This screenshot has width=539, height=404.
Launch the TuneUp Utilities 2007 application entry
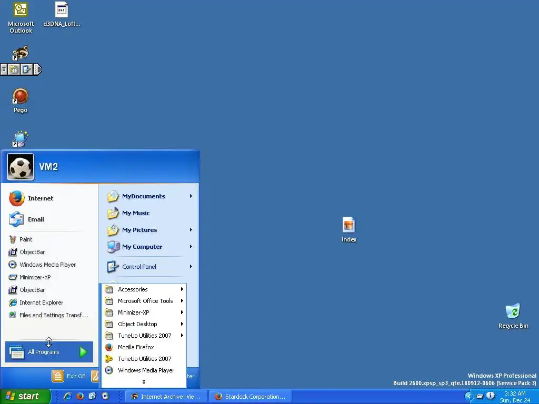[x=144, y=359]
